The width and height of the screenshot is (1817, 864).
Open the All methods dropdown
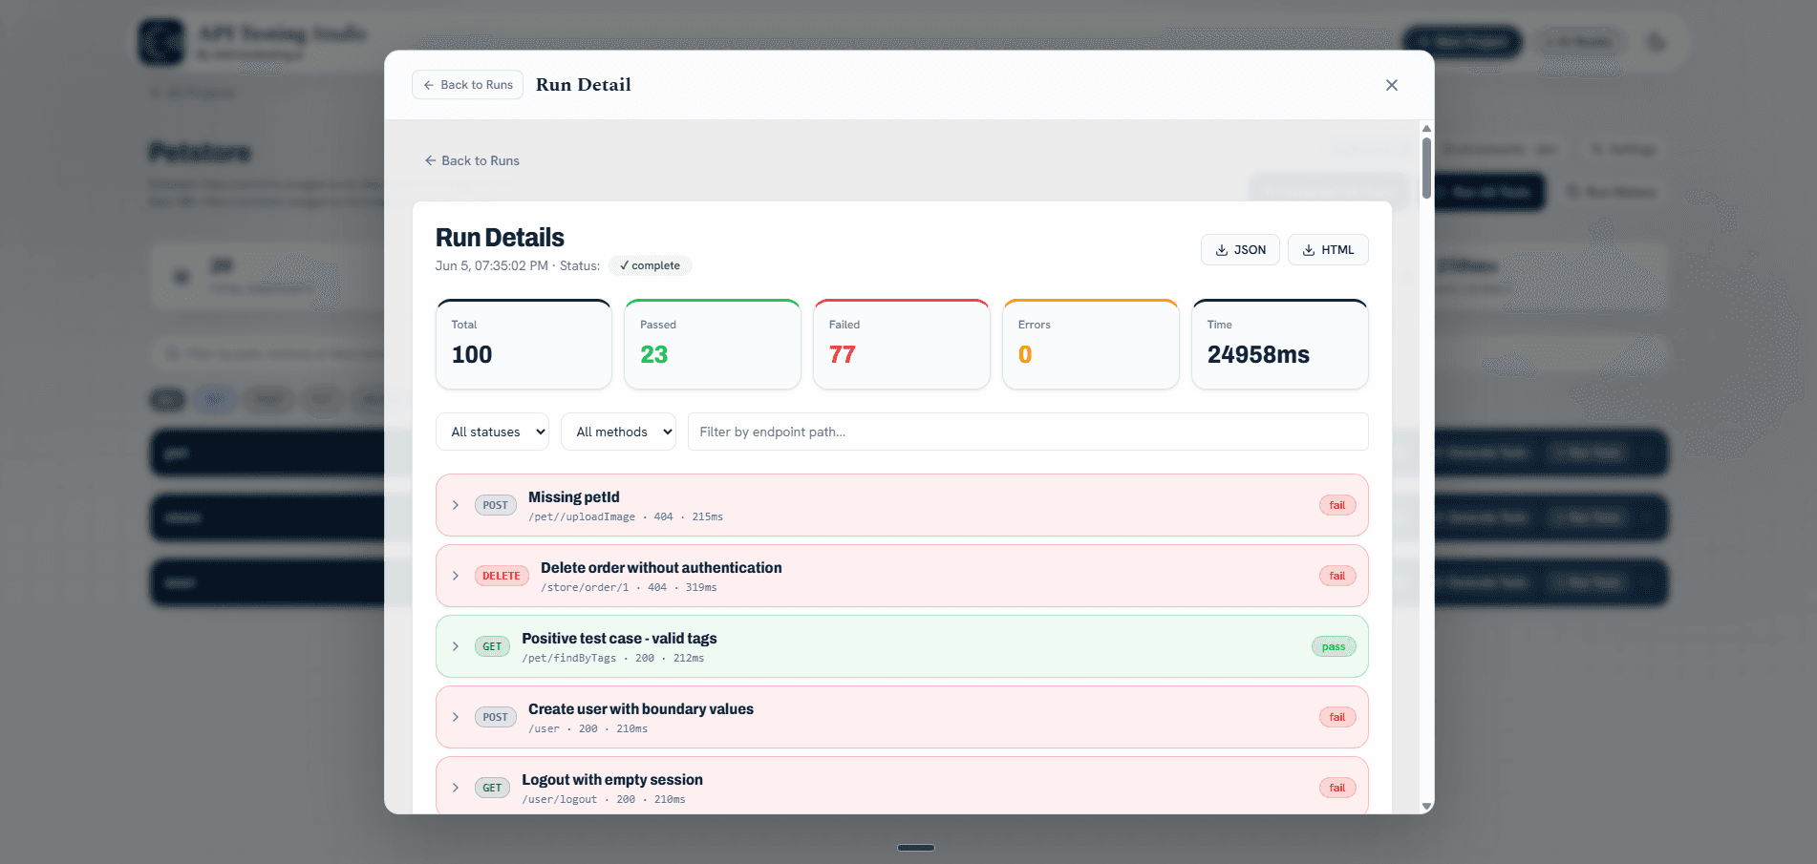click(618, 432)
